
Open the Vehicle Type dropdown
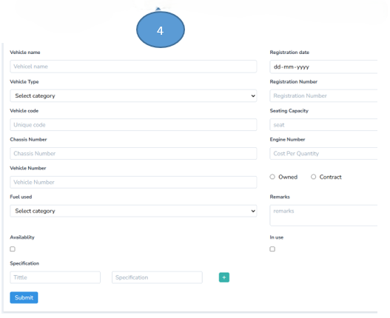pyautogui.click(x=133, y=95)
